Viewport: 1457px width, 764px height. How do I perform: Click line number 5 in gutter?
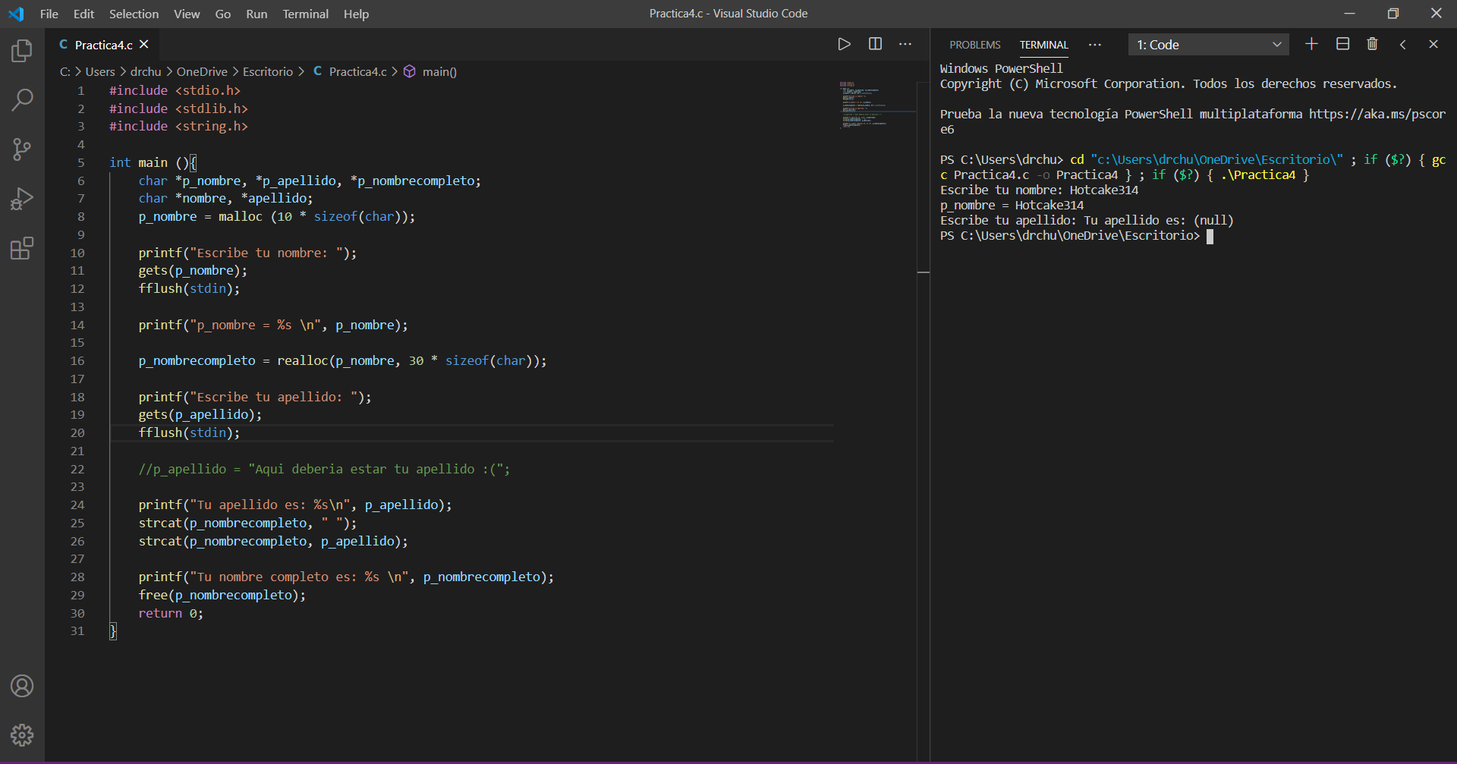click(x=80, y=162)
